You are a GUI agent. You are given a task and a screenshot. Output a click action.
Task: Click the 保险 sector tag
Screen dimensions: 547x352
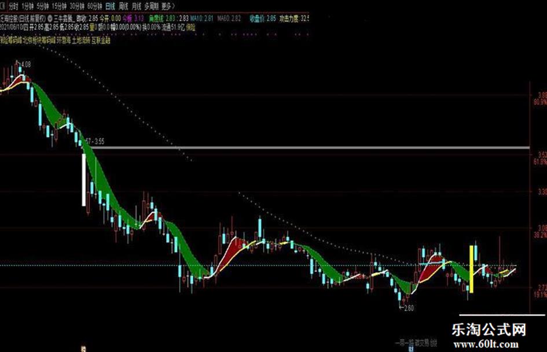[x=191, y=27]
